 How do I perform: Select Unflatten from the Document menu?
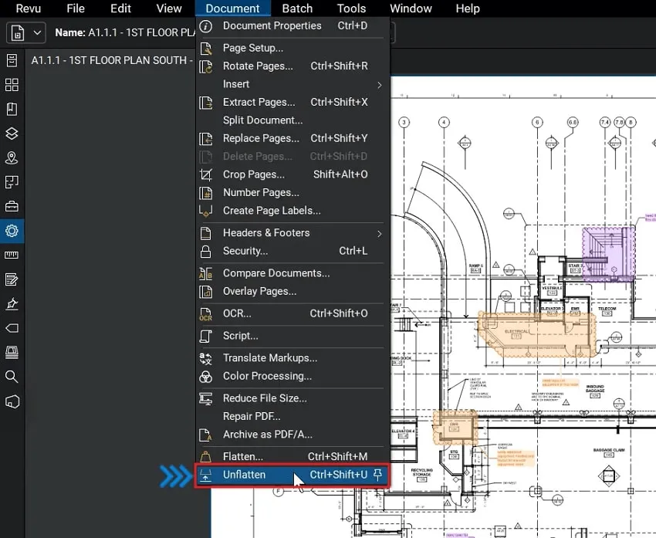pyautogui.click(x=244, y=475)
